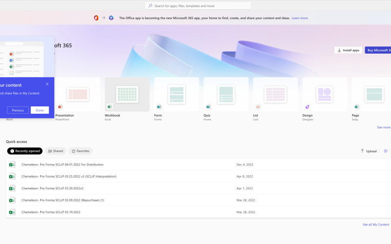The image size is (391, 244).
Task: Follow the See all My Content link
Action: coord(375,224)
